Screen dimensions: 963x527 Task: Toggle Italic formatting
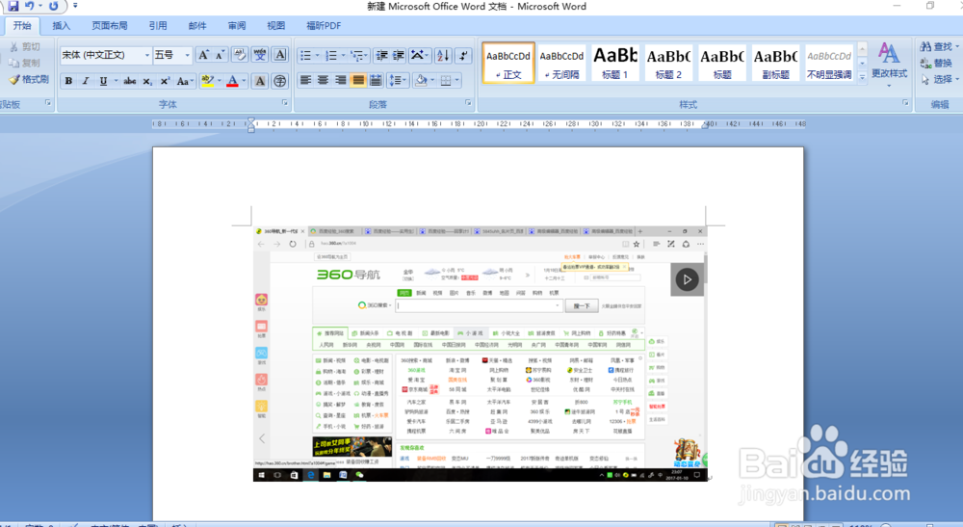coord(86,81)
